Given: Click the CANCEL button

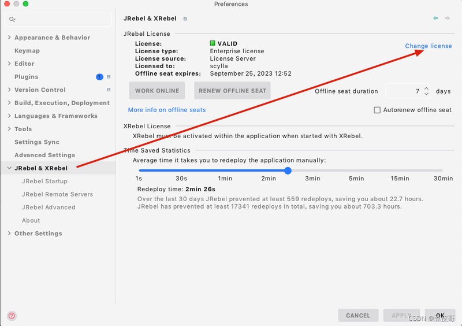Looking at the screenshot, I should click(x=358, y=316).
